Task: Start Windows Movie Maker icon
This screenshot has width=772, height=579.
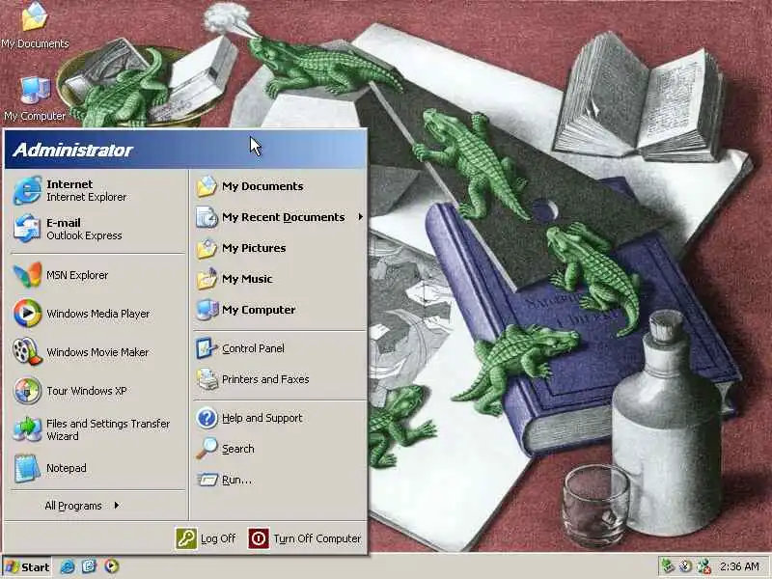Action: [27, 351]
